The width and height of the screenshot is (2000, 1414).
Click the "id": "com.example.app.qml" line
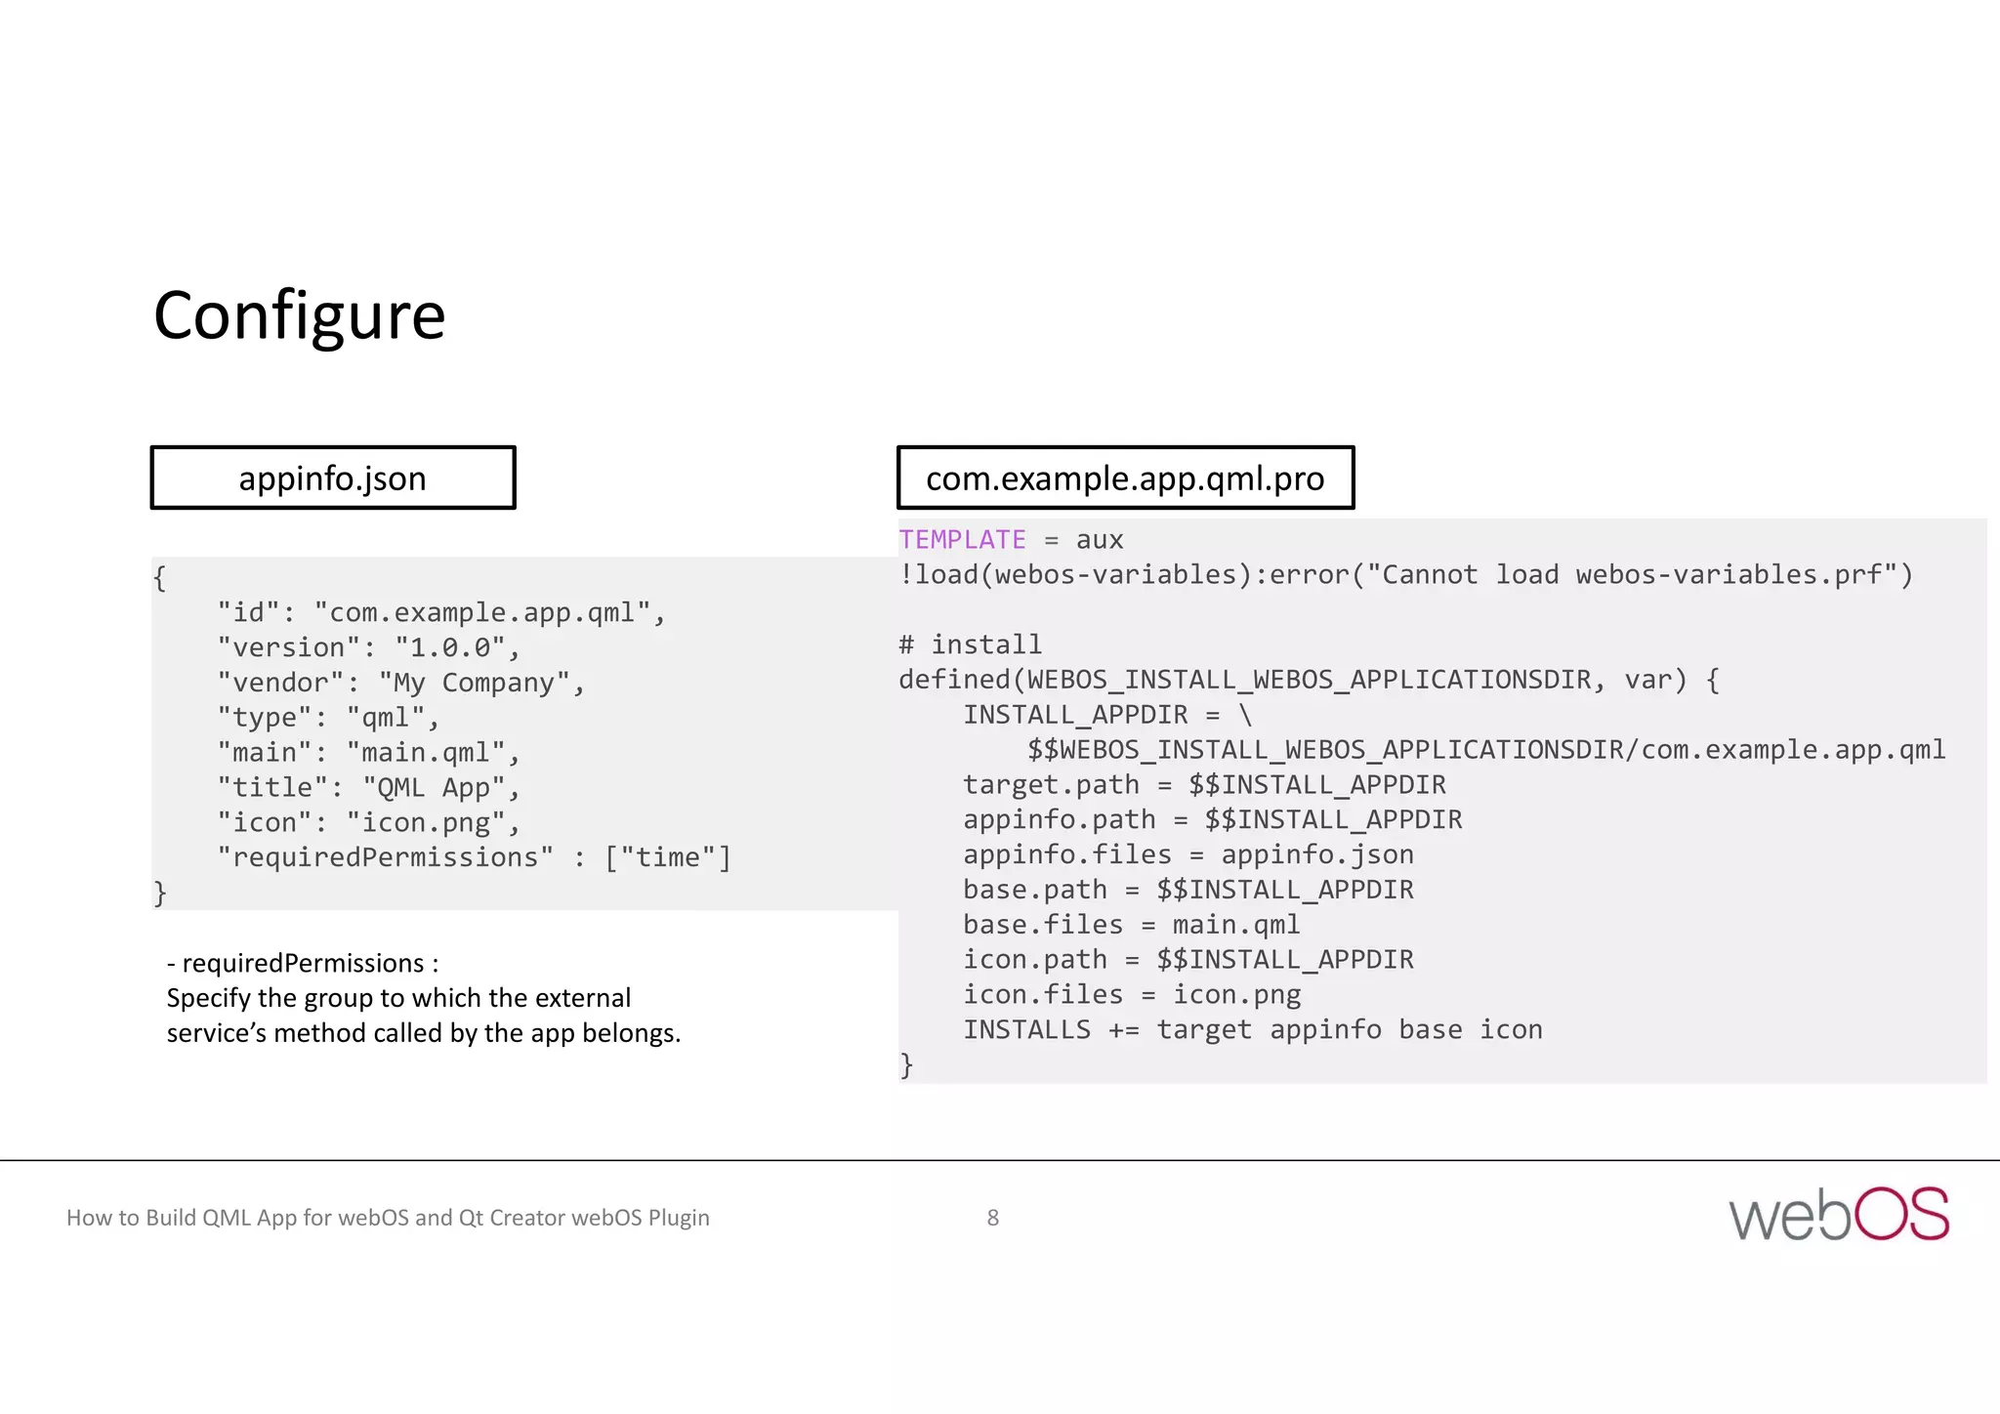(441, 612)
